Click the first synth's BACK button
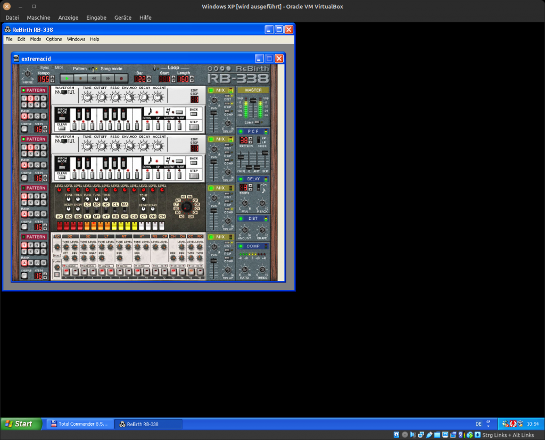The height and width of the screenshot is (440, 545). pos(194,113)
